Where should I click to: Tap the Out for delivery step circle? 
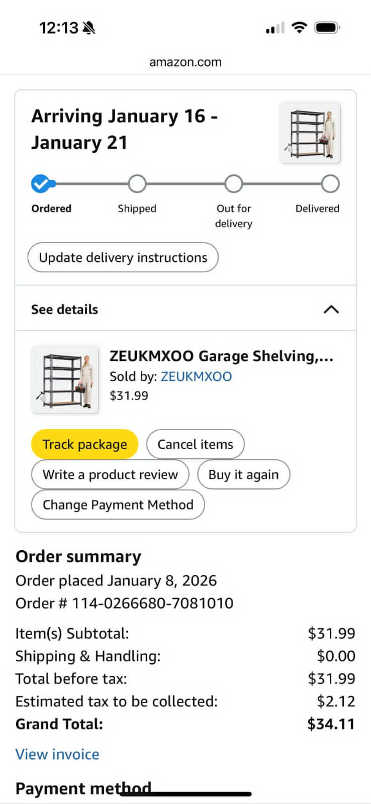[233, 184]
